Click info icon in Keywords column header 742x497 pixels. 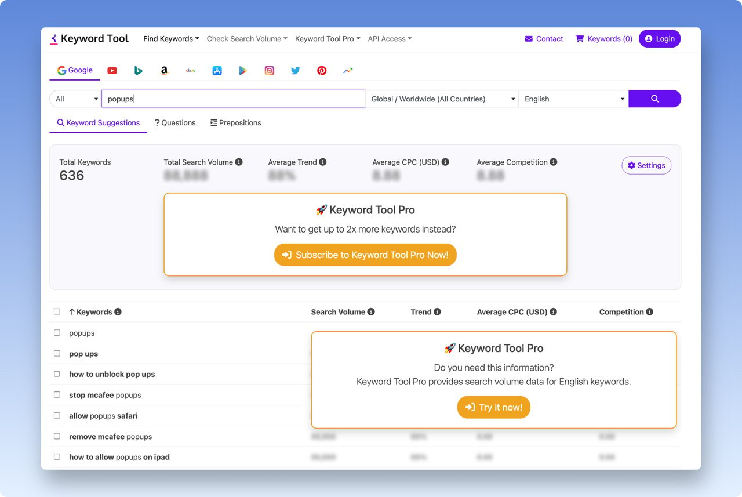[x=118, y=312]
